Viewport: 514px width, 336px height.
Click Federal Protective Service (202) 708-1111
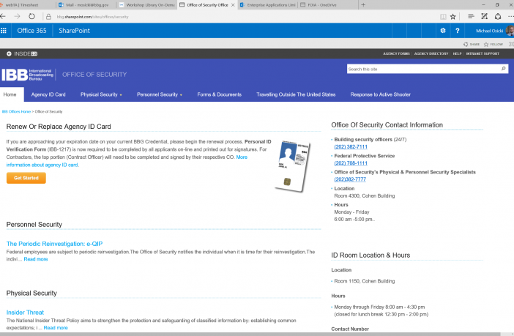click(x=351, y=163)
